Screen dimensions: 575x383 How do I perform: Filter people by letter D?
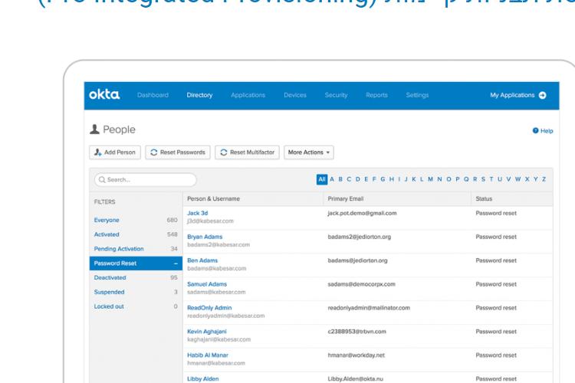coord(357,179)
